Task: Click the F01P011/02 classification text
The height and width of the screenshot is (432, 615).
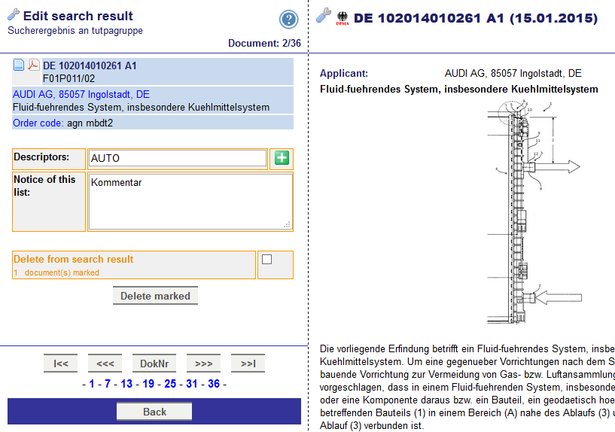Action: (69, 78)
